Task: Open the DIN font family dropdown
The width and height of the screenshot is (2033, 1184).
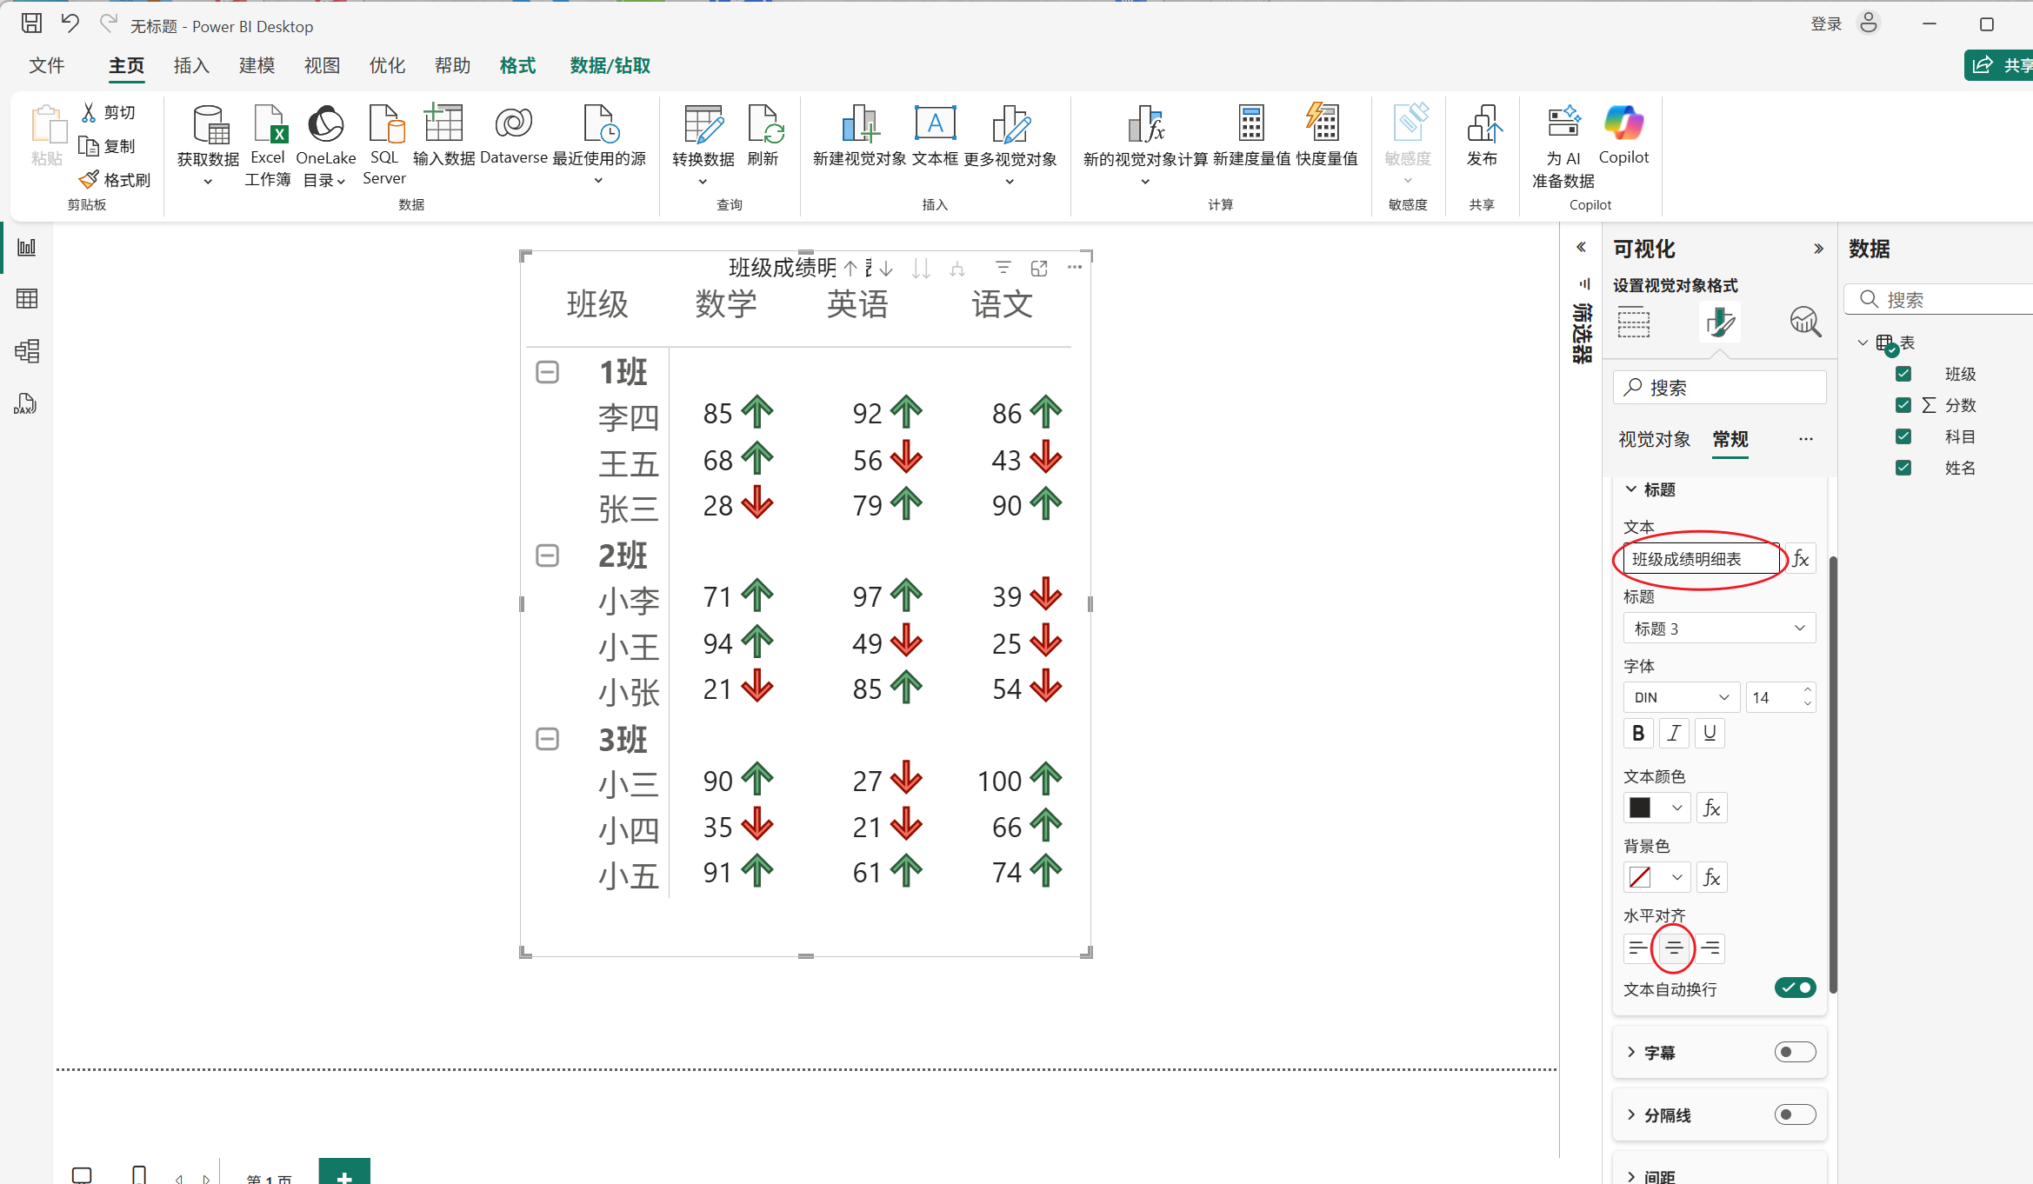Action: coord(1680,697)
